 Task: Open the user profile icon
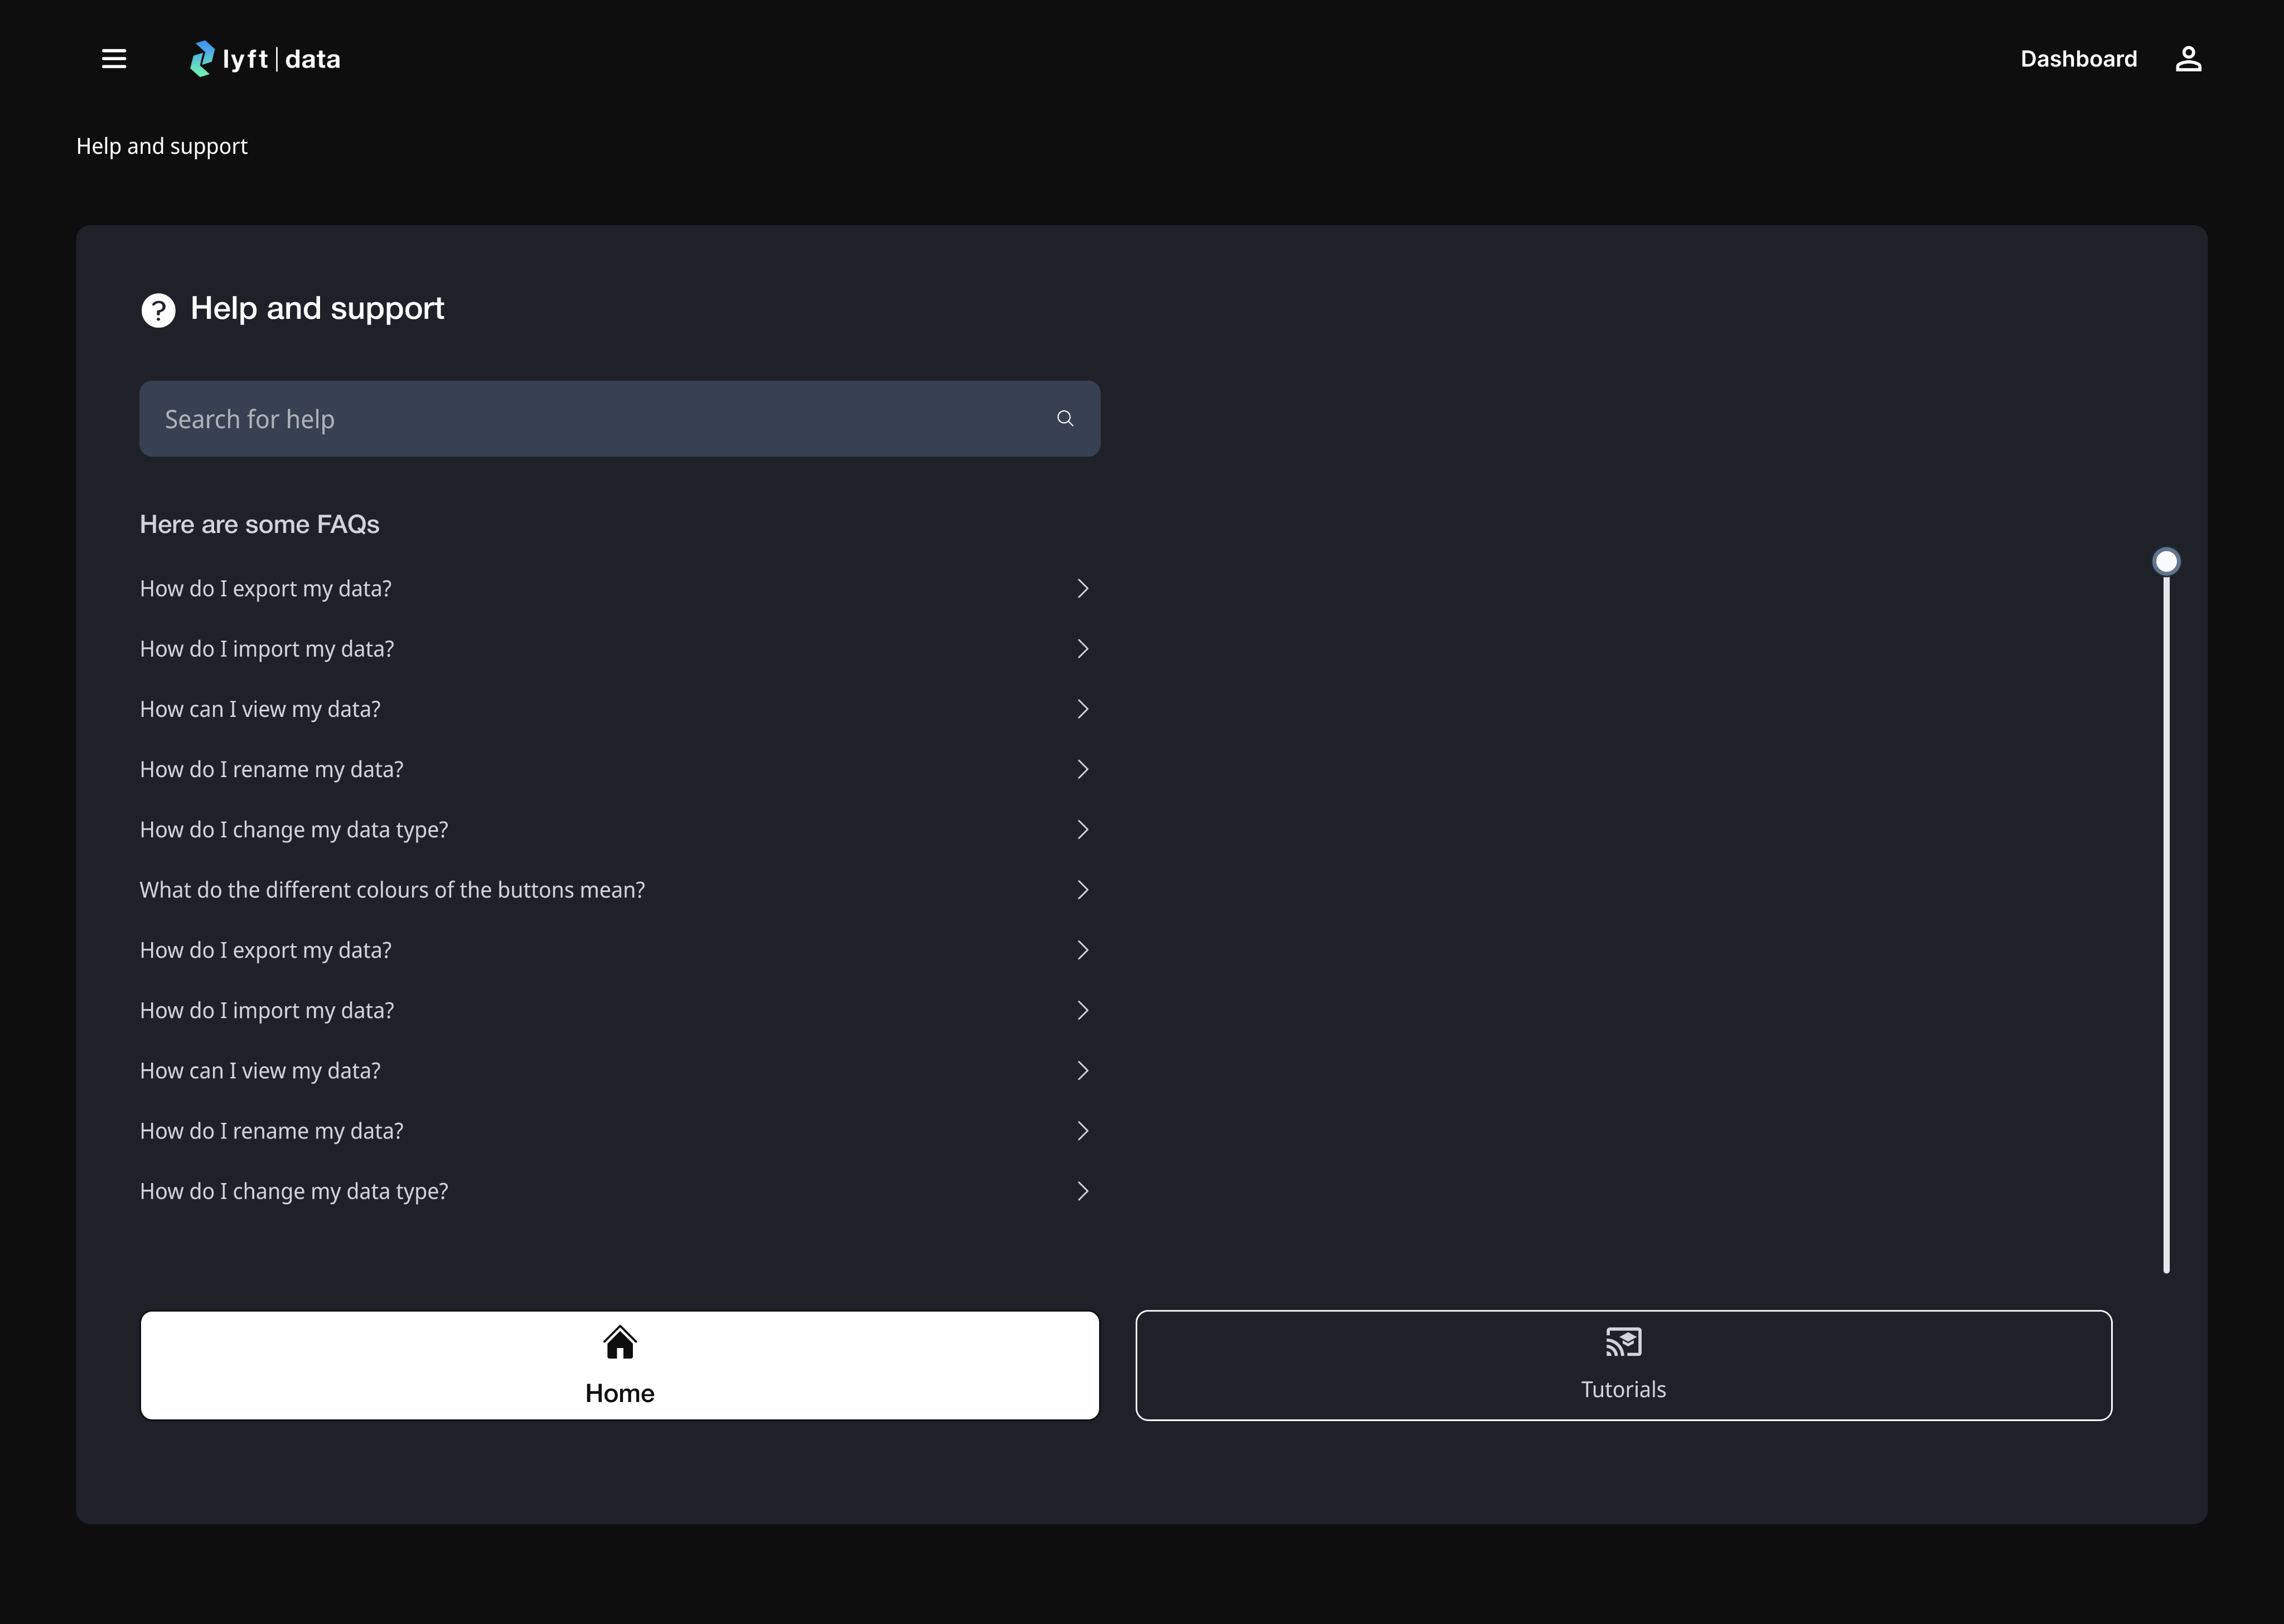2188,59
